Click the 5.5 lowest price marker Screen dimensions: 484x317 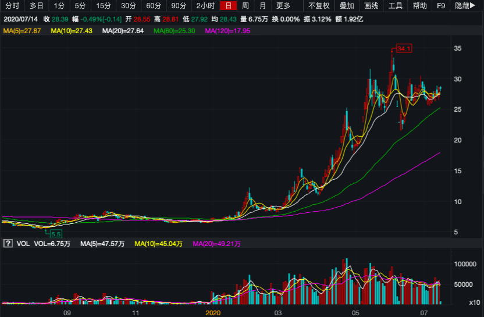click(x=56, y=234)
